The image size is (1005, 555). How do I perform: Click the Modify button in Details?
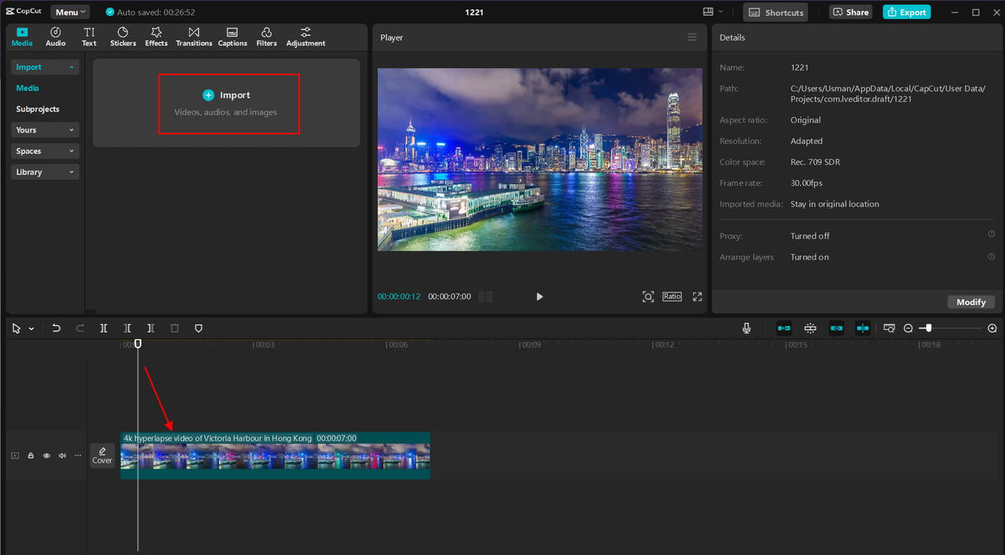pyautogui.click(x=971, y=302)
